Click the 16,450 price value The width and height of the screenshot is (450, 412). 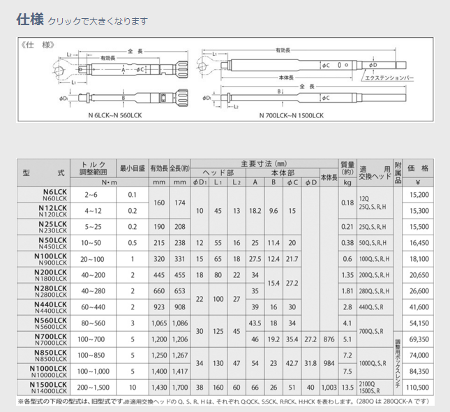(x=419, y=243)
